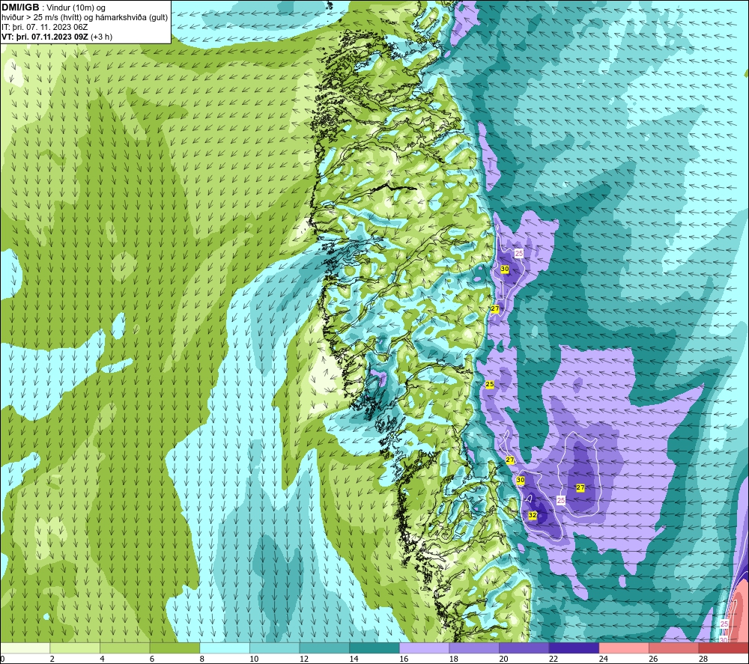Click the dark teal 14–16 m/s color swatch
749x664 pixels.
click(374, 648)
